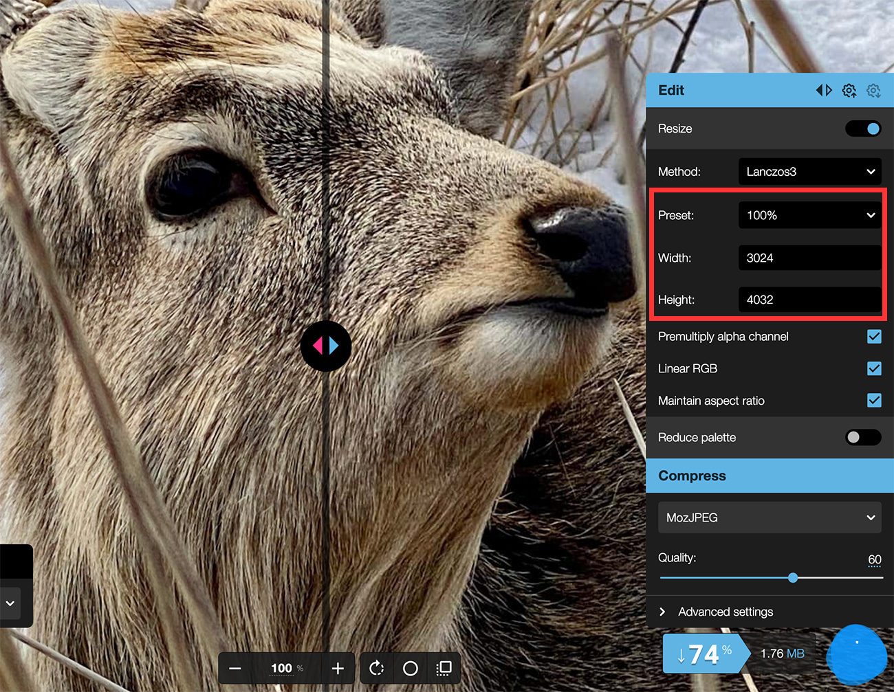Open the left panel's chevron dropdown
The image size is (894, 692).
(x=10, y=603)
